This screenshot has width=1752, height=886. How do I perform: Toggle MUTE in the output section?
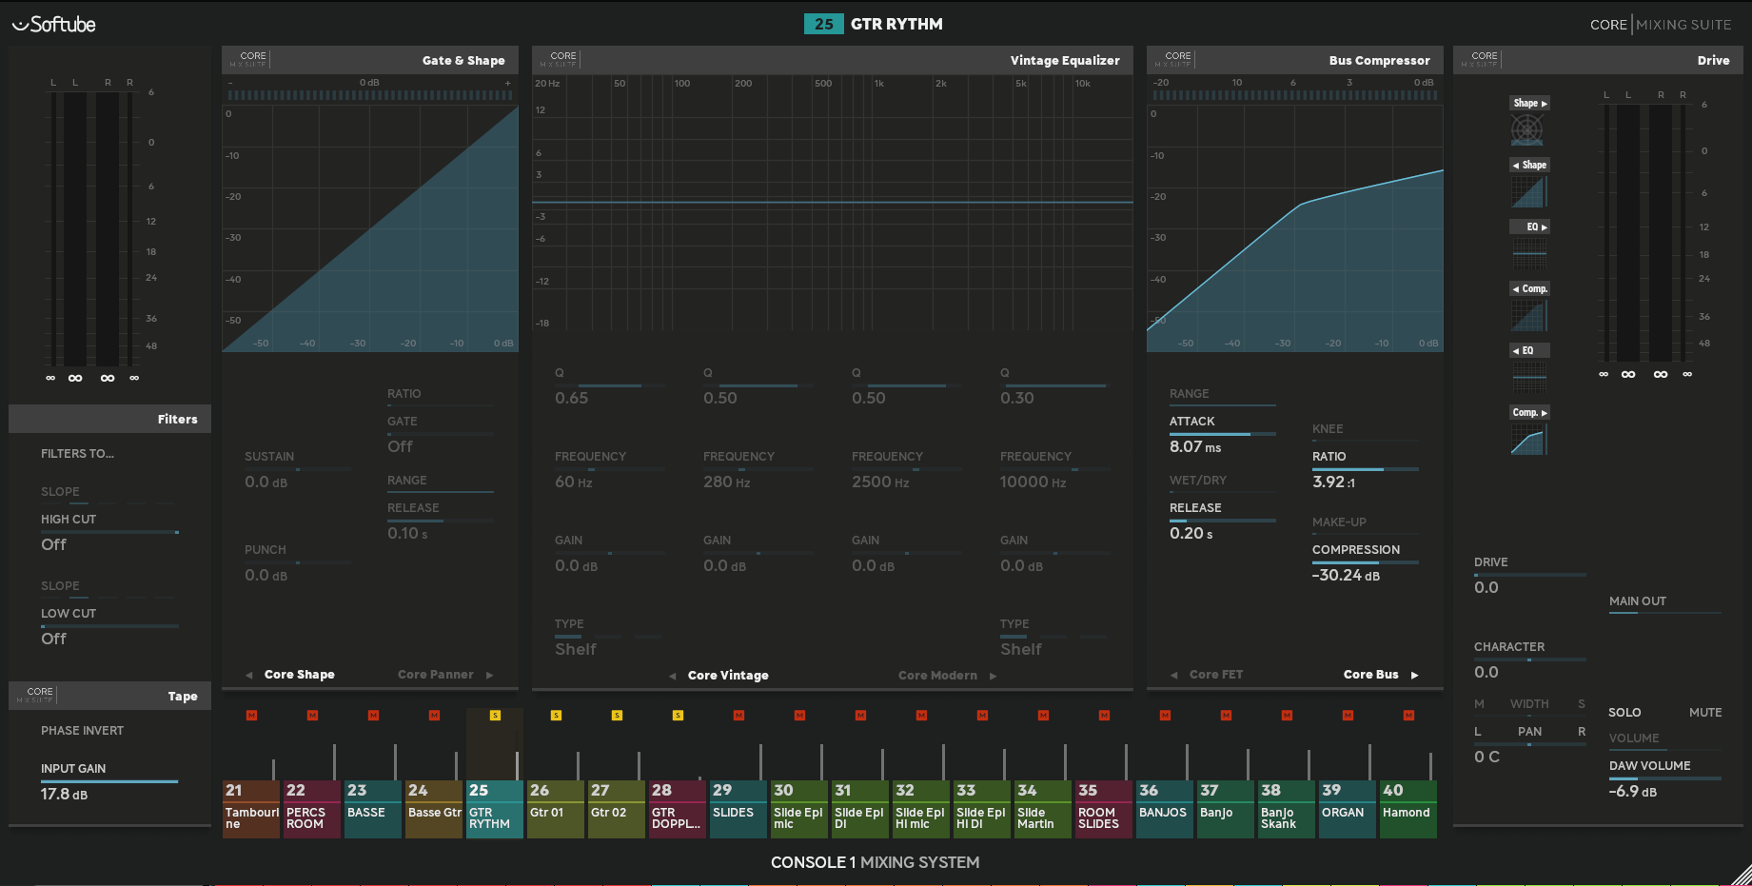tap(1705, 712)
